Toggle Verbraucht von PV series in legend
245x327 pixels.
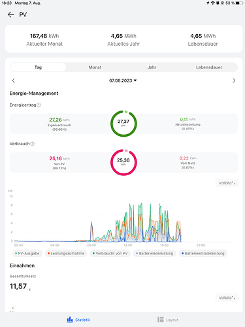point(110,253)
